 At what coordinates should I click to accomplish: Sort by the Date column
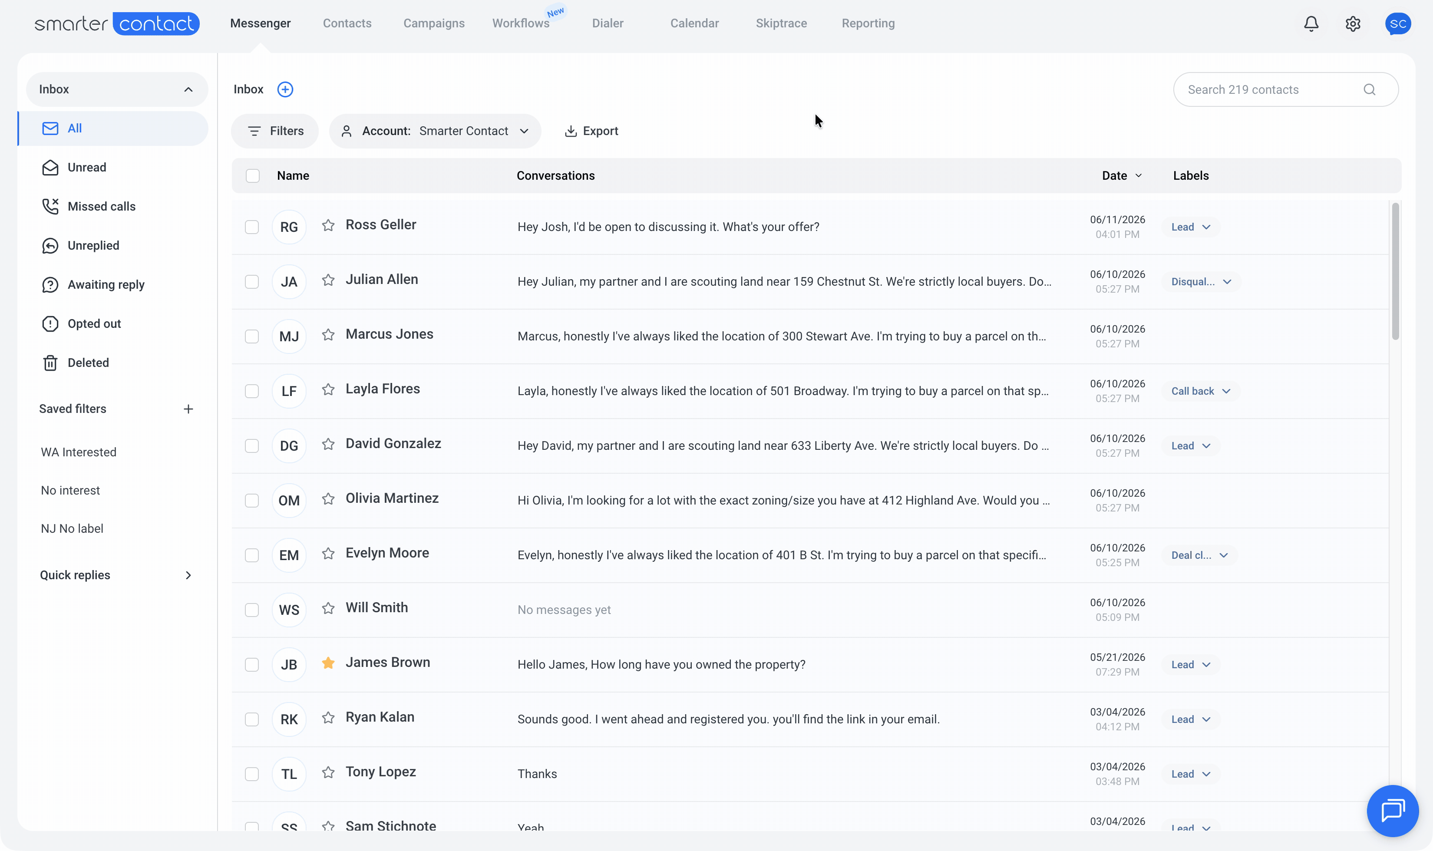click(x=1122, y=175)
